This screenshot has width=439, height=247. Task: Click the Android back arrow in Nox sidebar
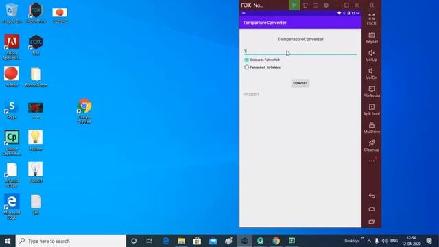click(x=372, y=196)
